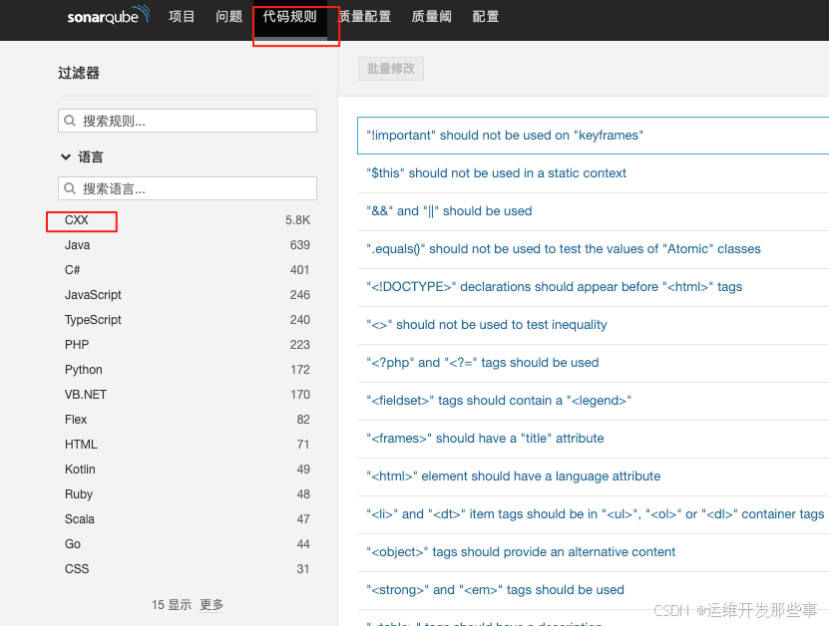
Task: Open the ".equals()" Atomic classes rule
Action: point(563,249)
